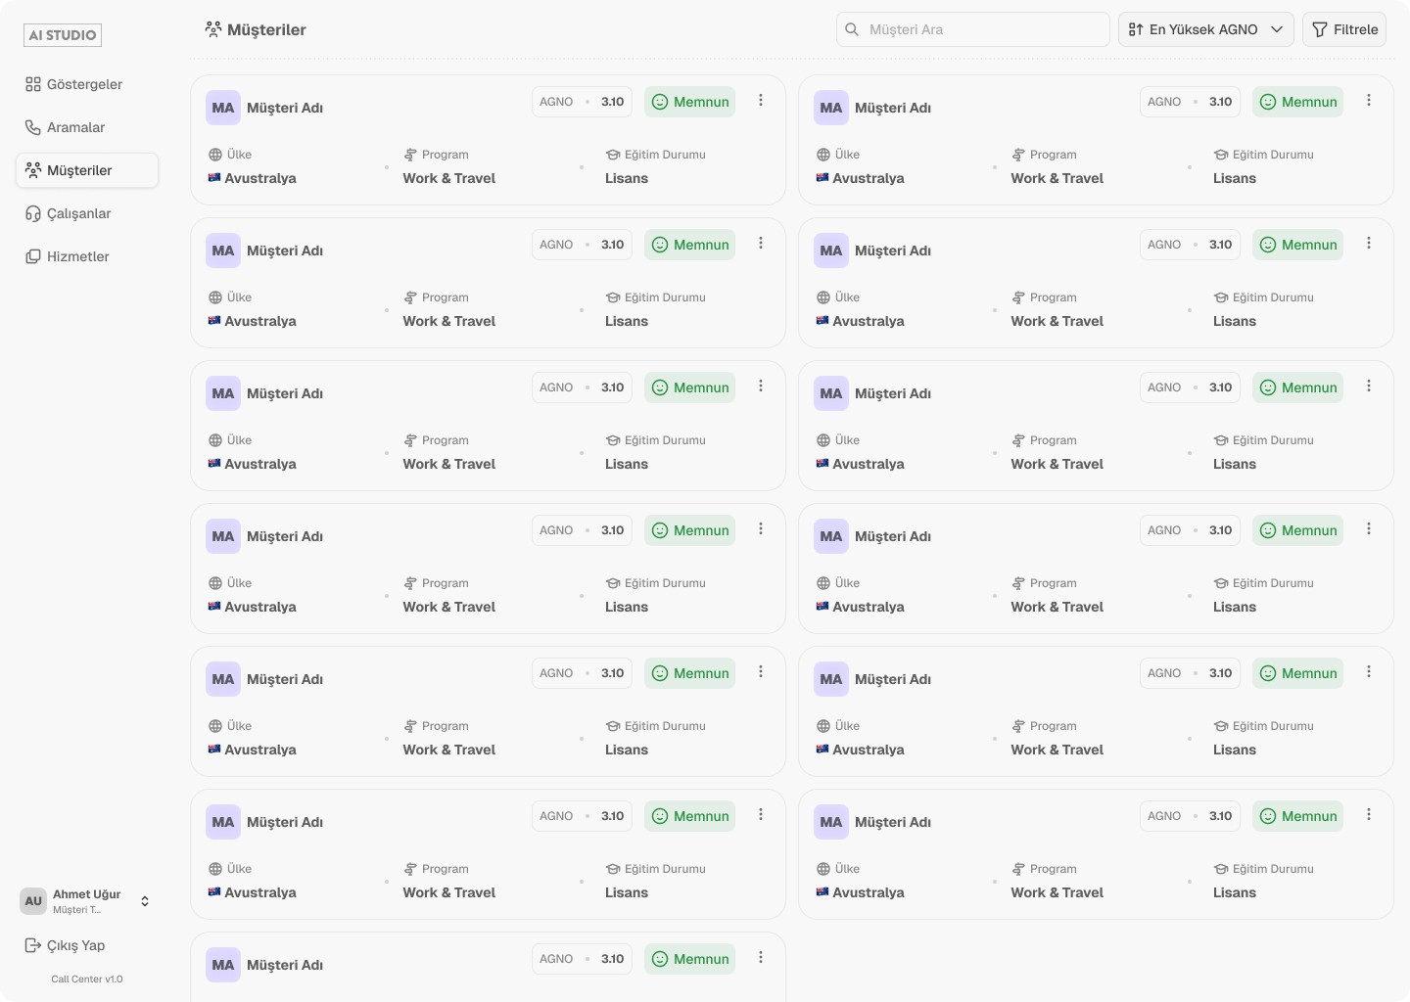Image resolution: width=1410 pixels, height=1002 pixels.
Task: Click Çıkış Yap to log out
Action: (65, 945)
